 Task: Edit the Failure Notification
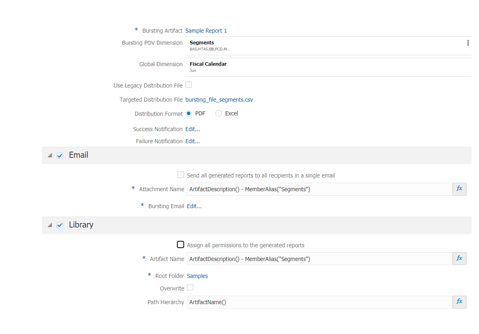click(193, 141)
